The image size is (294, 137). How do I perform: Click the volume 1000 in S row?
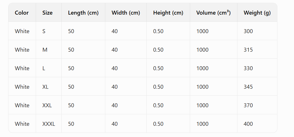tap(202, 31)
